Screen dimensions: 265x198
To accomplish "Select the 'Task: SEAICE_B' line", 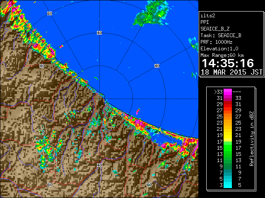I will 221,35.
